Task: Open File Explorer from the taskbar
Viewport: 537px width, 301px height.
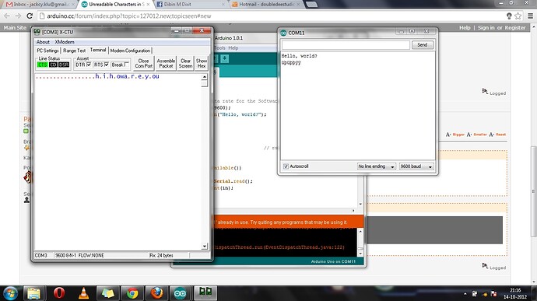Action: coord(34,293)
